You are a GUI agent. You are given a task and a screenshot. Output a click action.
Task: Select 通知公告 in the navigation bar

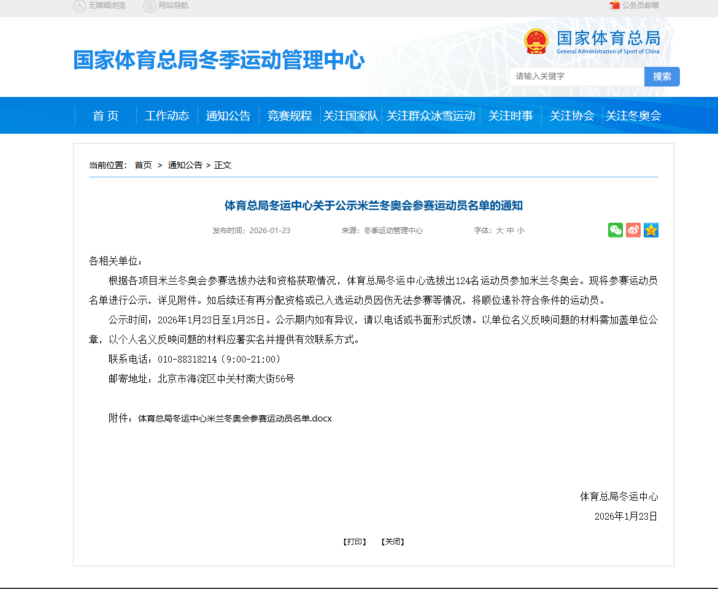(x=228, y=115)
